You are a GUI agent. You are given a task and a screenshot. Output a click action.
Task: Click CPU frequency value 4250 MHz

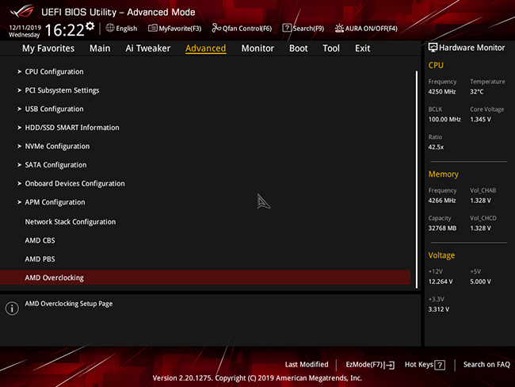click(442, 92)
